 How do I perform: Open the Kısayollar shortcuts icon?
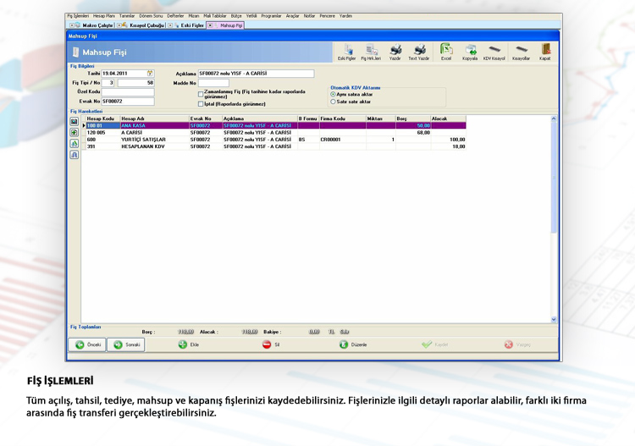[521, 52]
